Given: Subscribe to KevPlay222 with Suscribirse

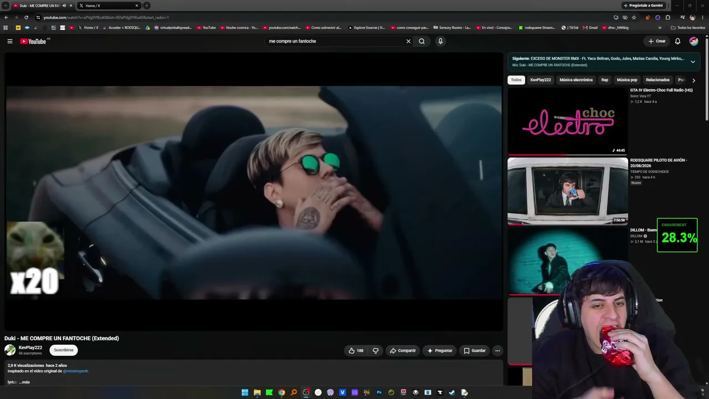Looking at the screenshot, I should tap(64, 350).
